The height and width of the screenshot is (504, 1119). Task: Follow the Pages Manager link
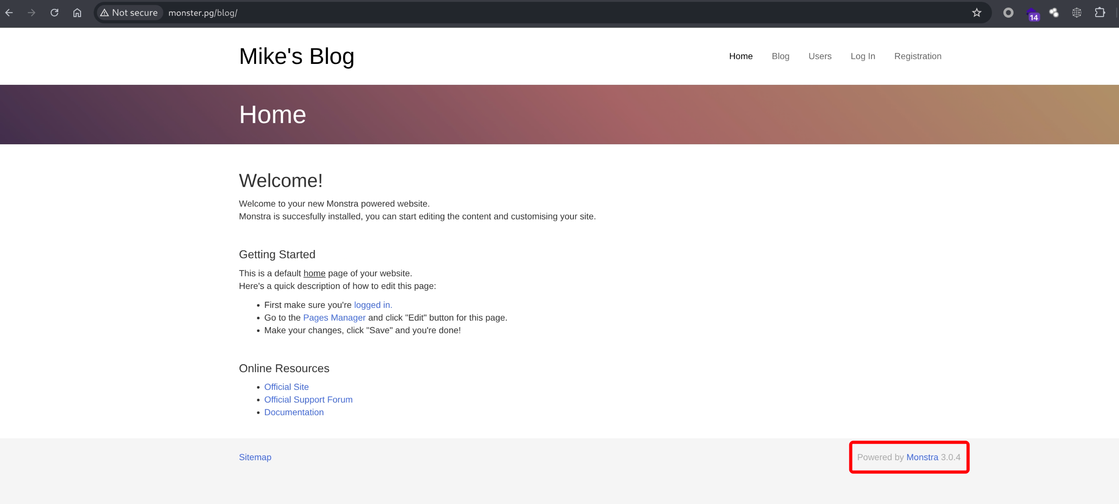(x=334, y=318)
